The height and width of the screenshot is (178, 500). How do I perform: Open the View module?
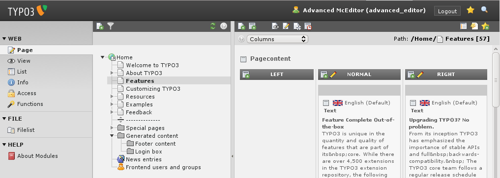tap(19, 61)
